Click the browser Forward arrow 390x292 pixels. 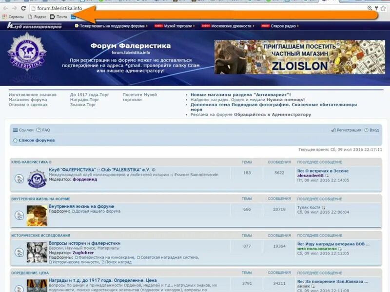(15, 8)
